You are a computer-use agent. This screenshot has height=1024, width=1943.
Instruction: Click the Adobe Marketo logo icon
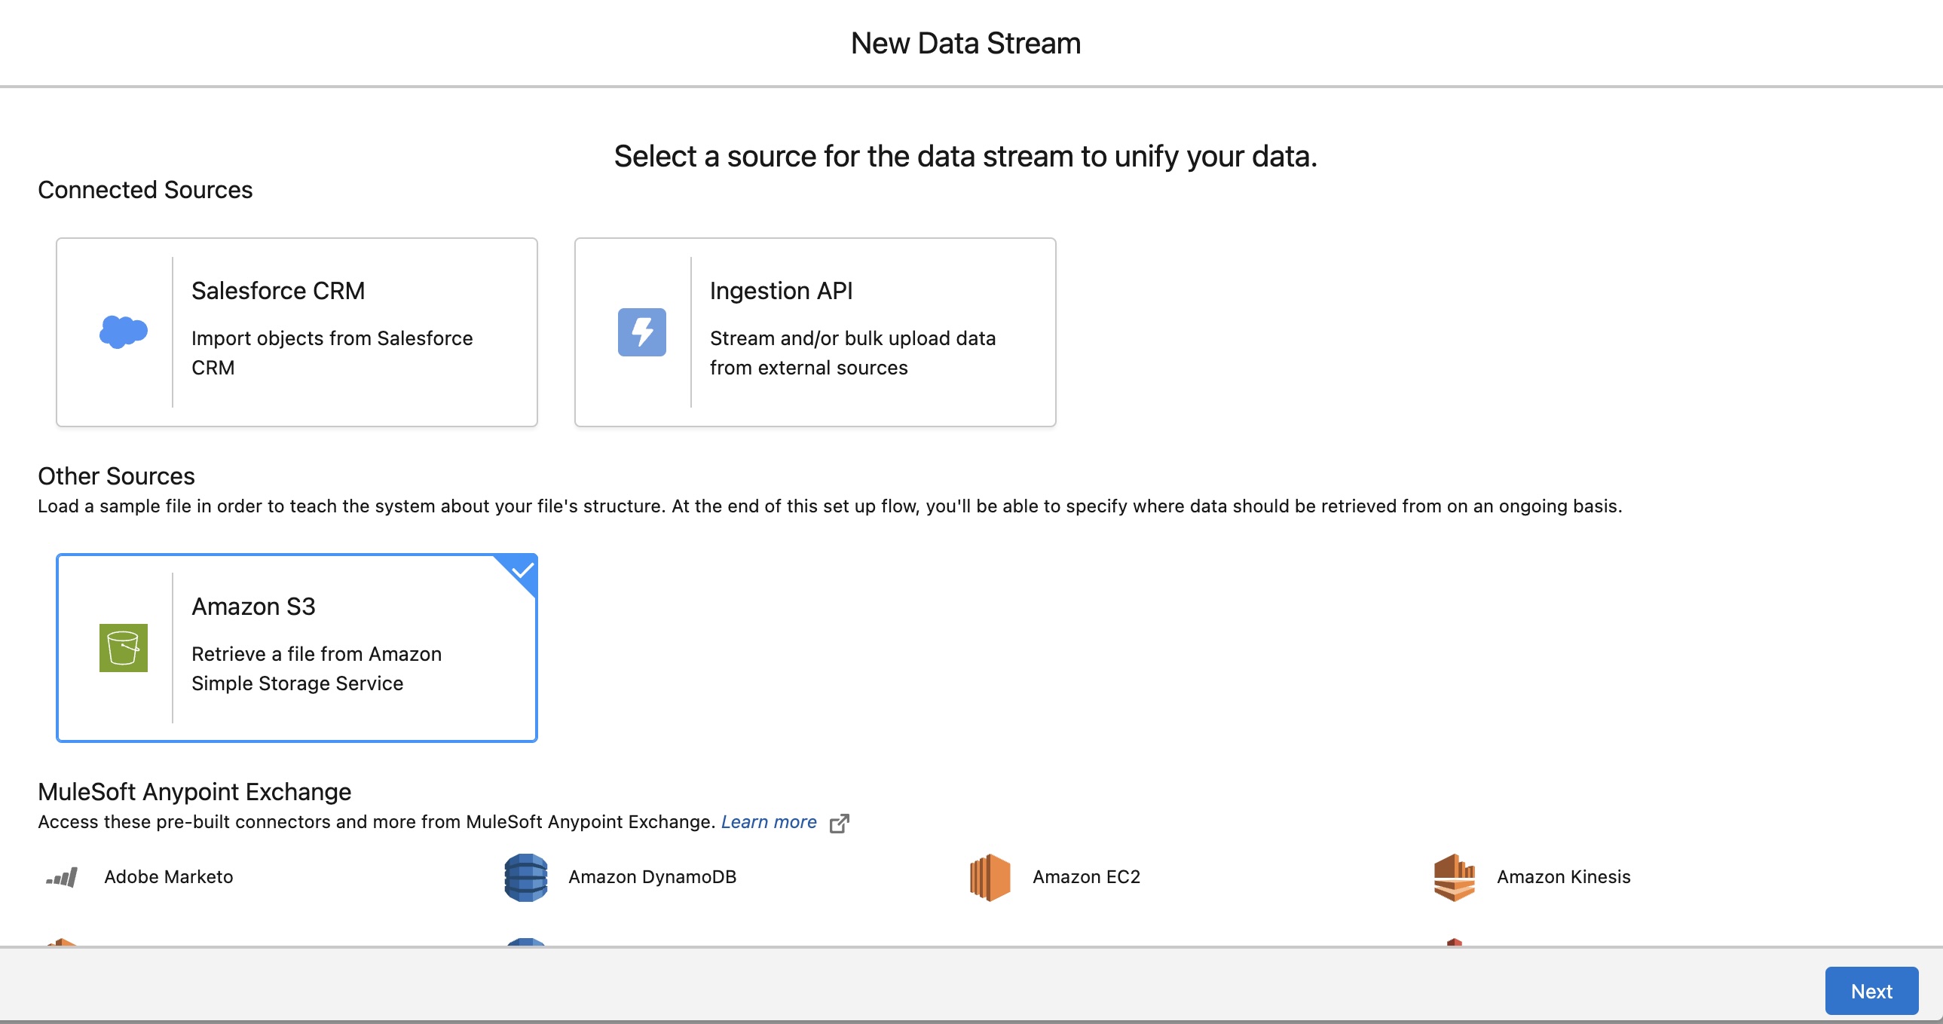62,877
